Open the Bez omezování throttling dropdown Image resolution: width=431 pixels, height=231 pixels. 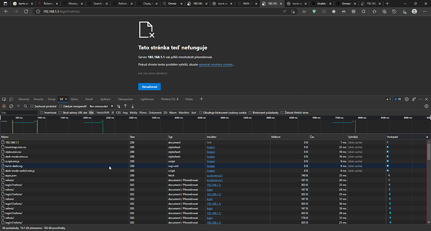click(x=101, y=106)
